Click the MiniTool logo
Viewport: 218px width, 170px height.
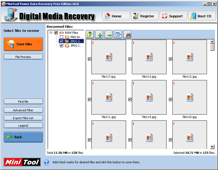(22, 162)
